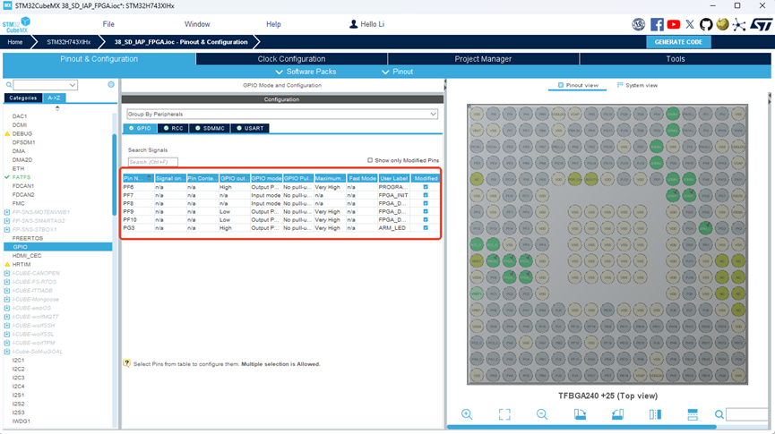Switch to the Clock Configuration tab

[x=291, y=59]
